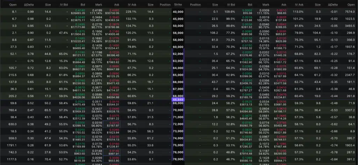Click the 68,849 current price marker
This screenshot has width=358, height=165.
[x=178, y=100]
